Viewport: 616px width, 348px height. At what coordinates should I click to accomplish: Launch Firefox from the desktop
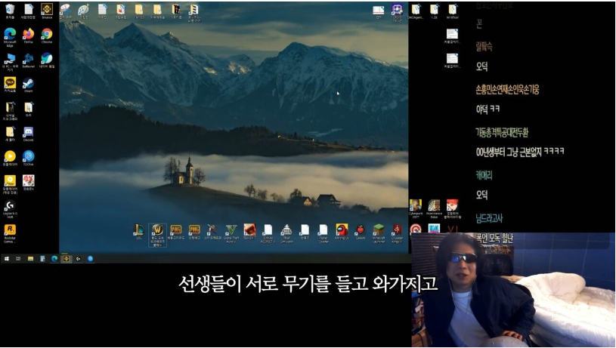coord(28,35)
